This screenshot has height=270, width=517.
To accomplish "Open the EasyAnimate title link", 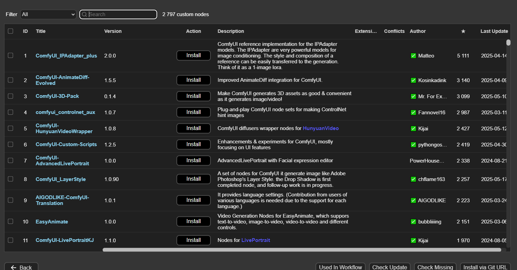I will (52, 222).
